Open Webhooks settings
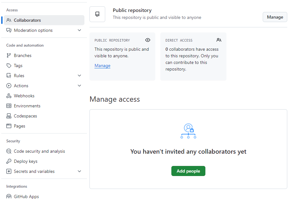This screenshot has height=199, width=292. coord(44,96)
